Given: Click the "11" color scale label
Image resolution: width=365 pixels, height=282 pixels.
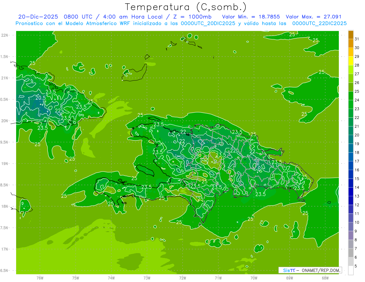Looking at the screenshot, I should point(357,214).
